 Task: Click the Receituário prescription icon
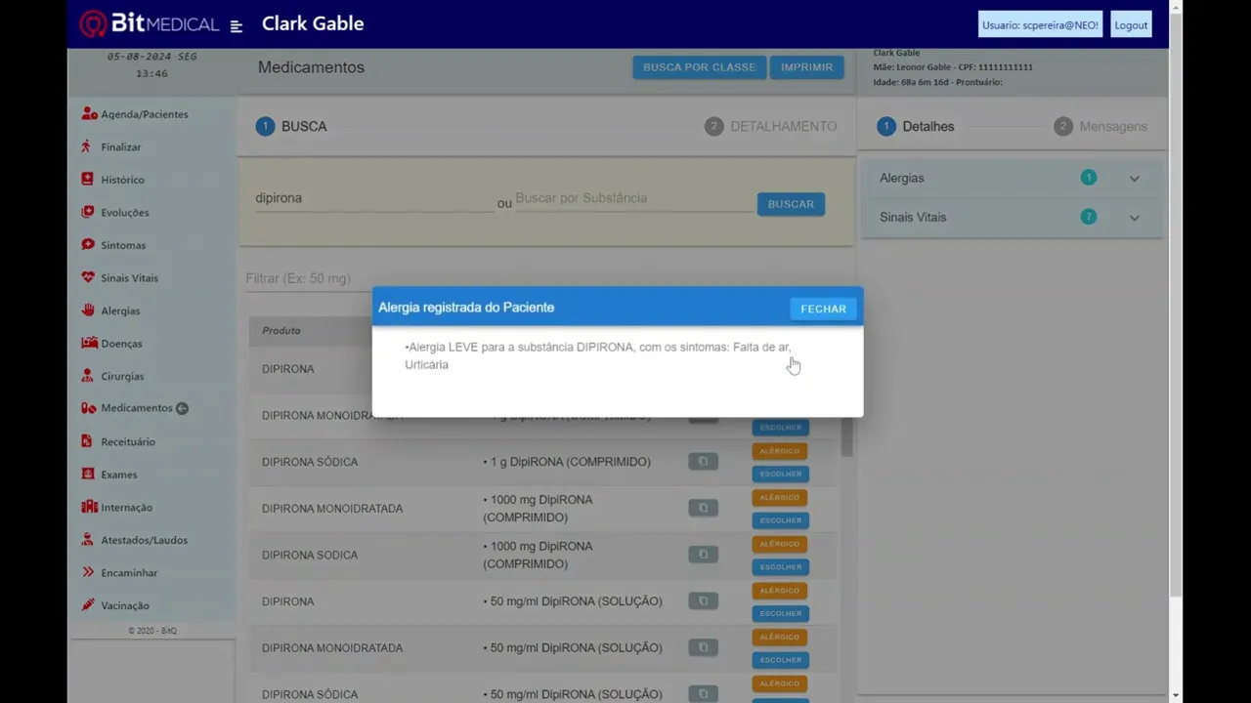coord(89,441)
